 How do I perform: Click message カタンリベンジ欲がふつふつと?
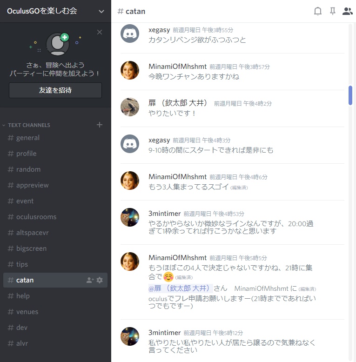pyautogui.click(x=197, y=40)
